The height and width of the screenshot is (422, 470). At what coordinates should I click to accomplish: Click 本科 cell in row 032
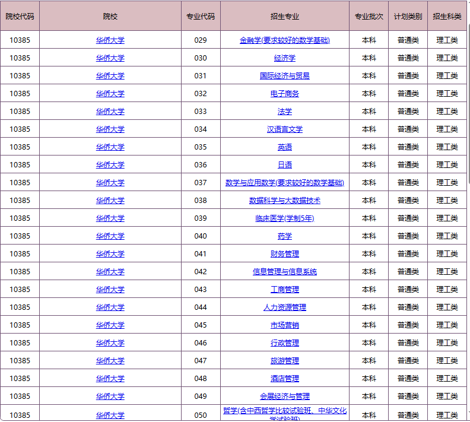click(369, 94)
